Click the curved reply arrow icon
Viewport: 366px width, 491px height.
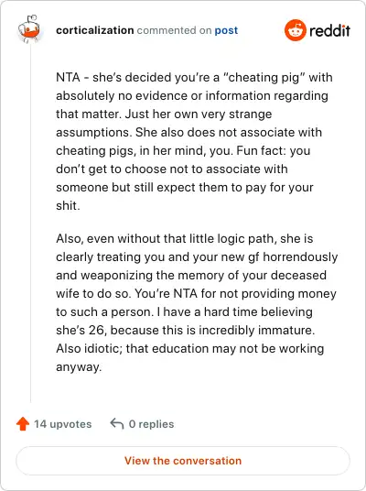[x=117, y=424]
